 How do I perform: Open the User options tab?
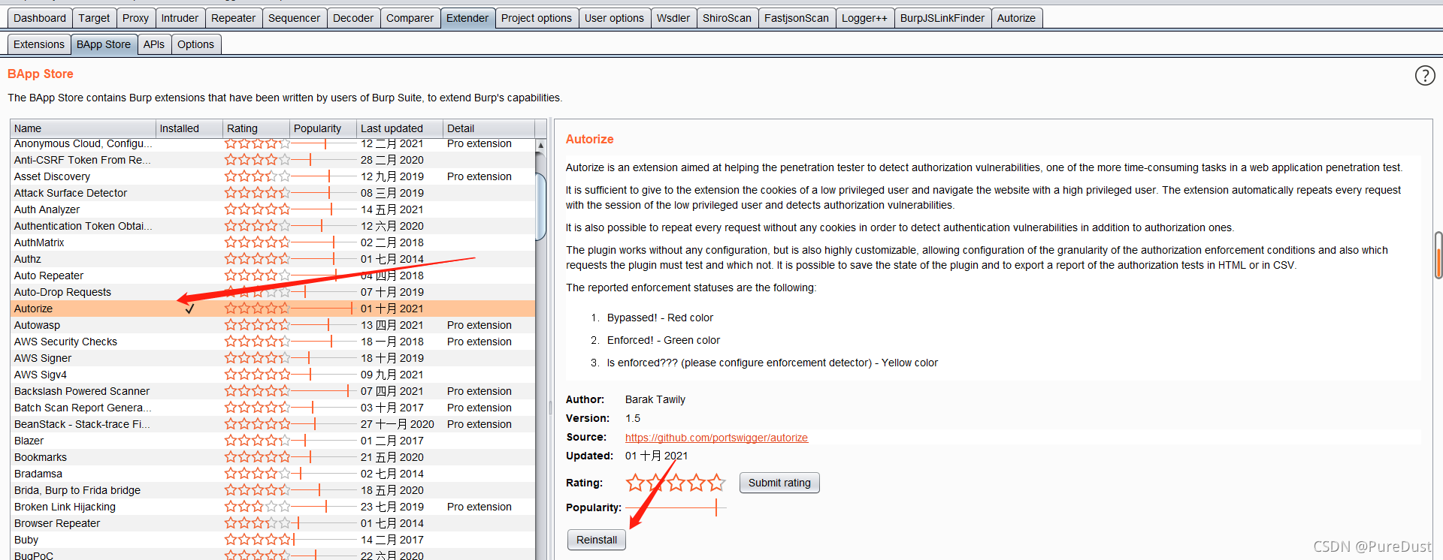614,18
